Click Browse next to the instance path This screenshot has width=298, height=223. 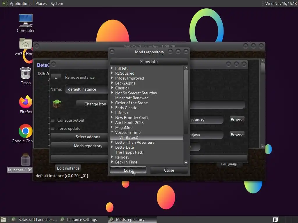[237, 120]
